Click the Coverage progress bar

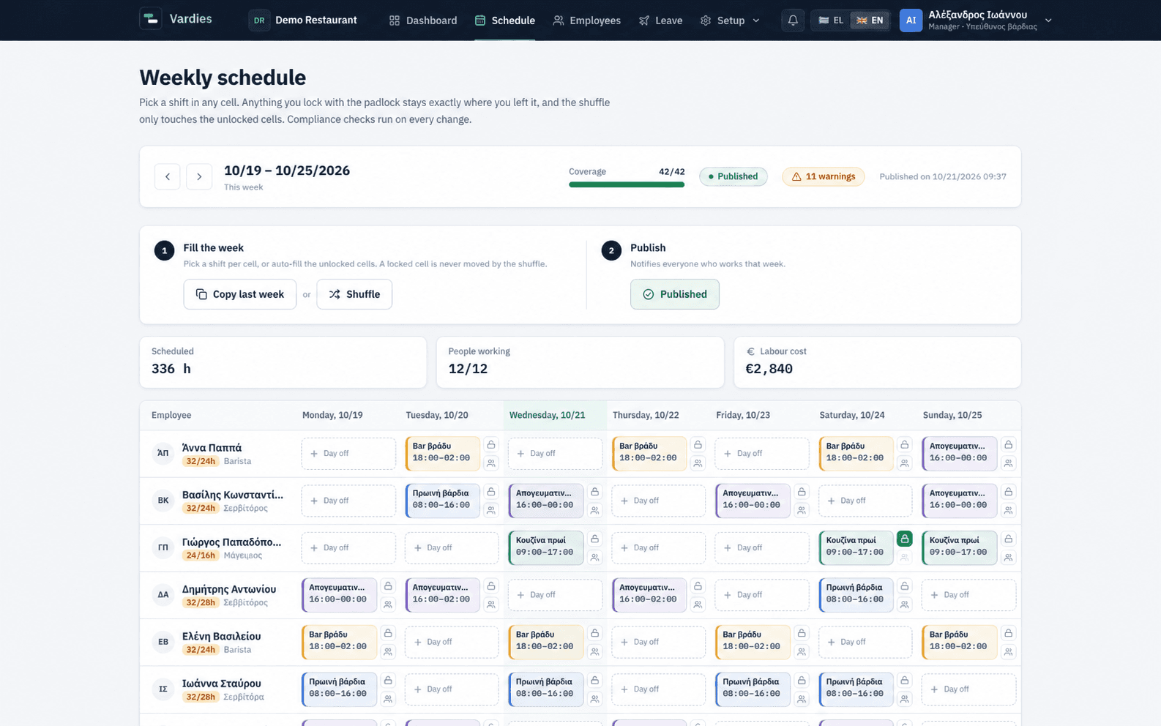pyautogui.click(x=627, y=184)
